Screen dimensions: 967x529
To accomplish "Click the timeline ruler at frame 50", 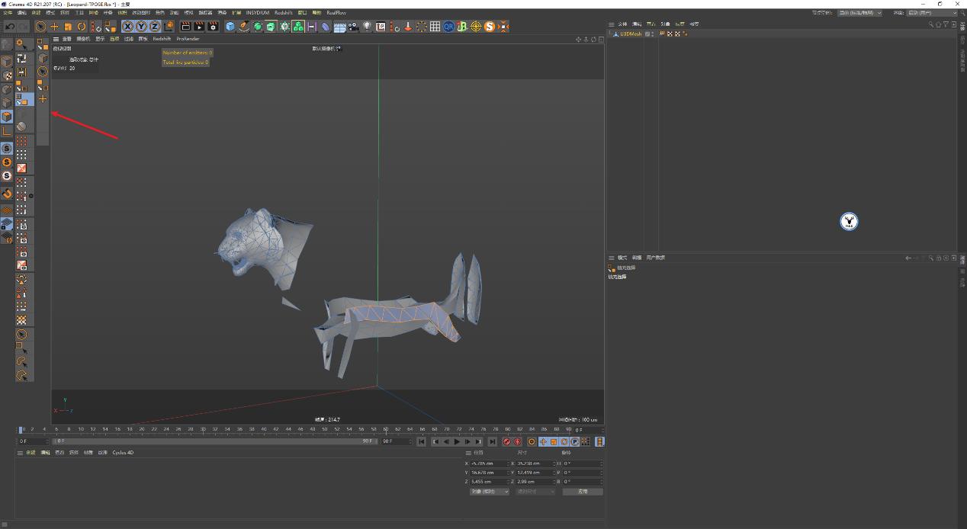I will click(x=325, y=430).
